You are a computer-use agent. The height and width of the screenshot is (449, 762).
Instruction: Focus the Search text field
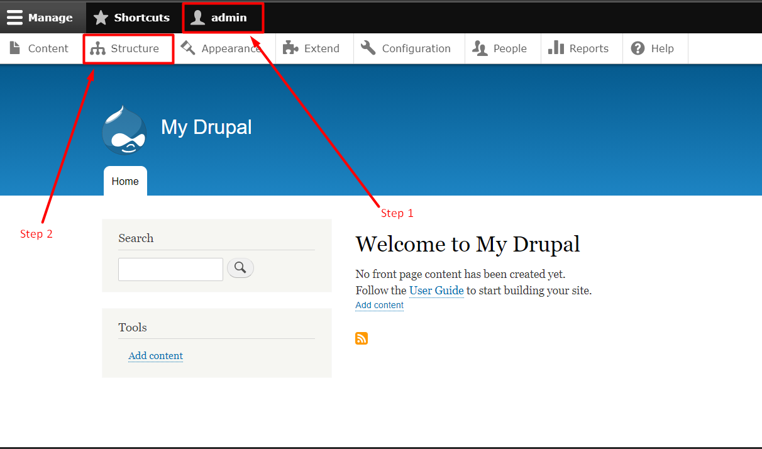click(x=170, y=269)
